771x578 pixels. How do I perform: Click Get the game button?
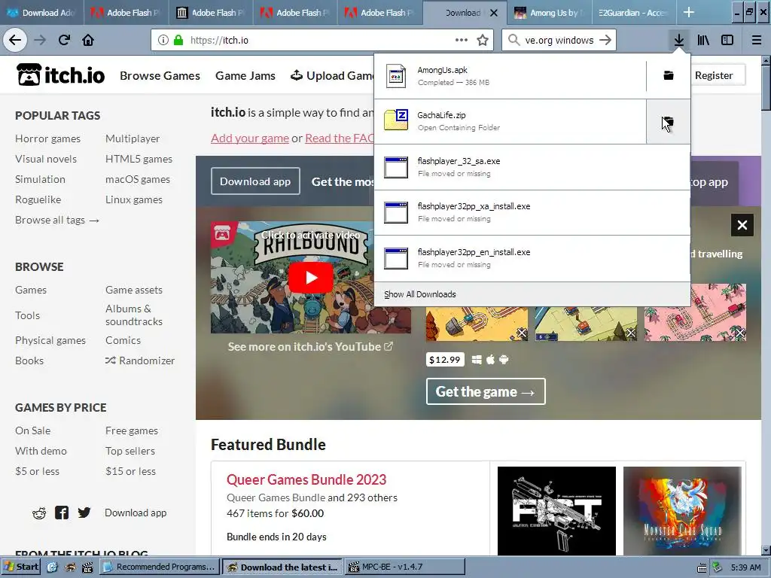[x=486, y=391]
